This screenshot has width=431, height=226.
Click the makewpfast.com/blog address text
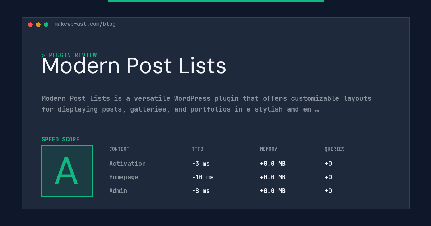click(x=85, y=24)
